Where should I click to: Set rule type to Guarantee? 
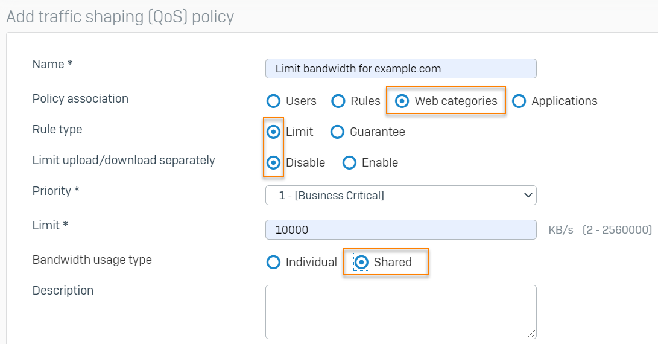pos(338,132)
